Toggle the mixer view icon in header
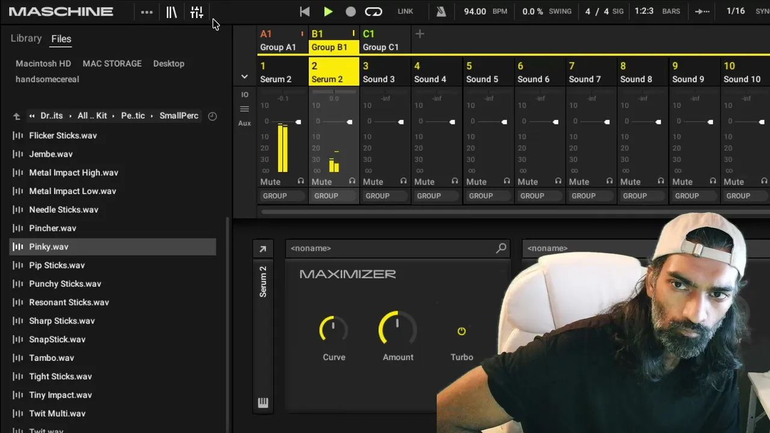 [197, 12]
